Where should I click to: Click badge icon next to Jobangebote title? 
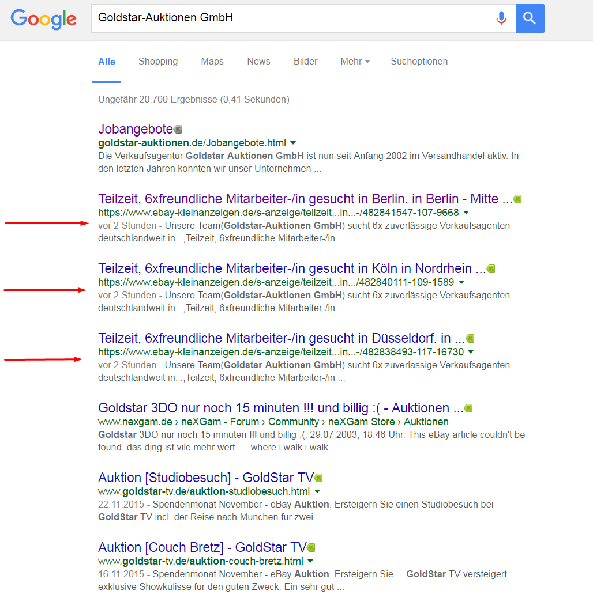178,130
